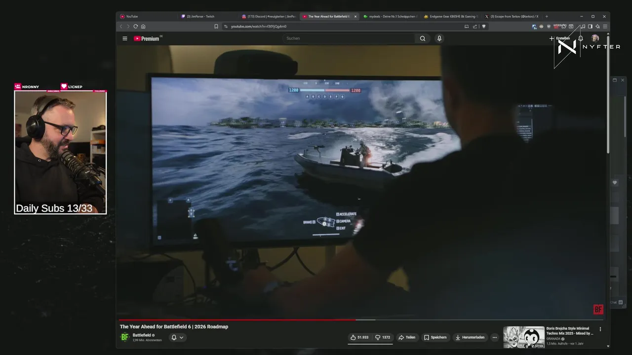Open YouTube notifications bell in header
Image resolution: width=632 pixels, height=355 pixels.
pyautogui.click(x=581, y=38)
